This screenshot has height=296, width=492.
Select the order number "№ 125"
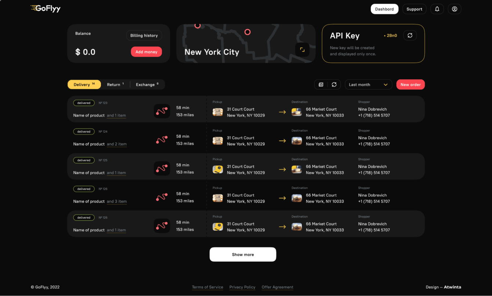103,160
